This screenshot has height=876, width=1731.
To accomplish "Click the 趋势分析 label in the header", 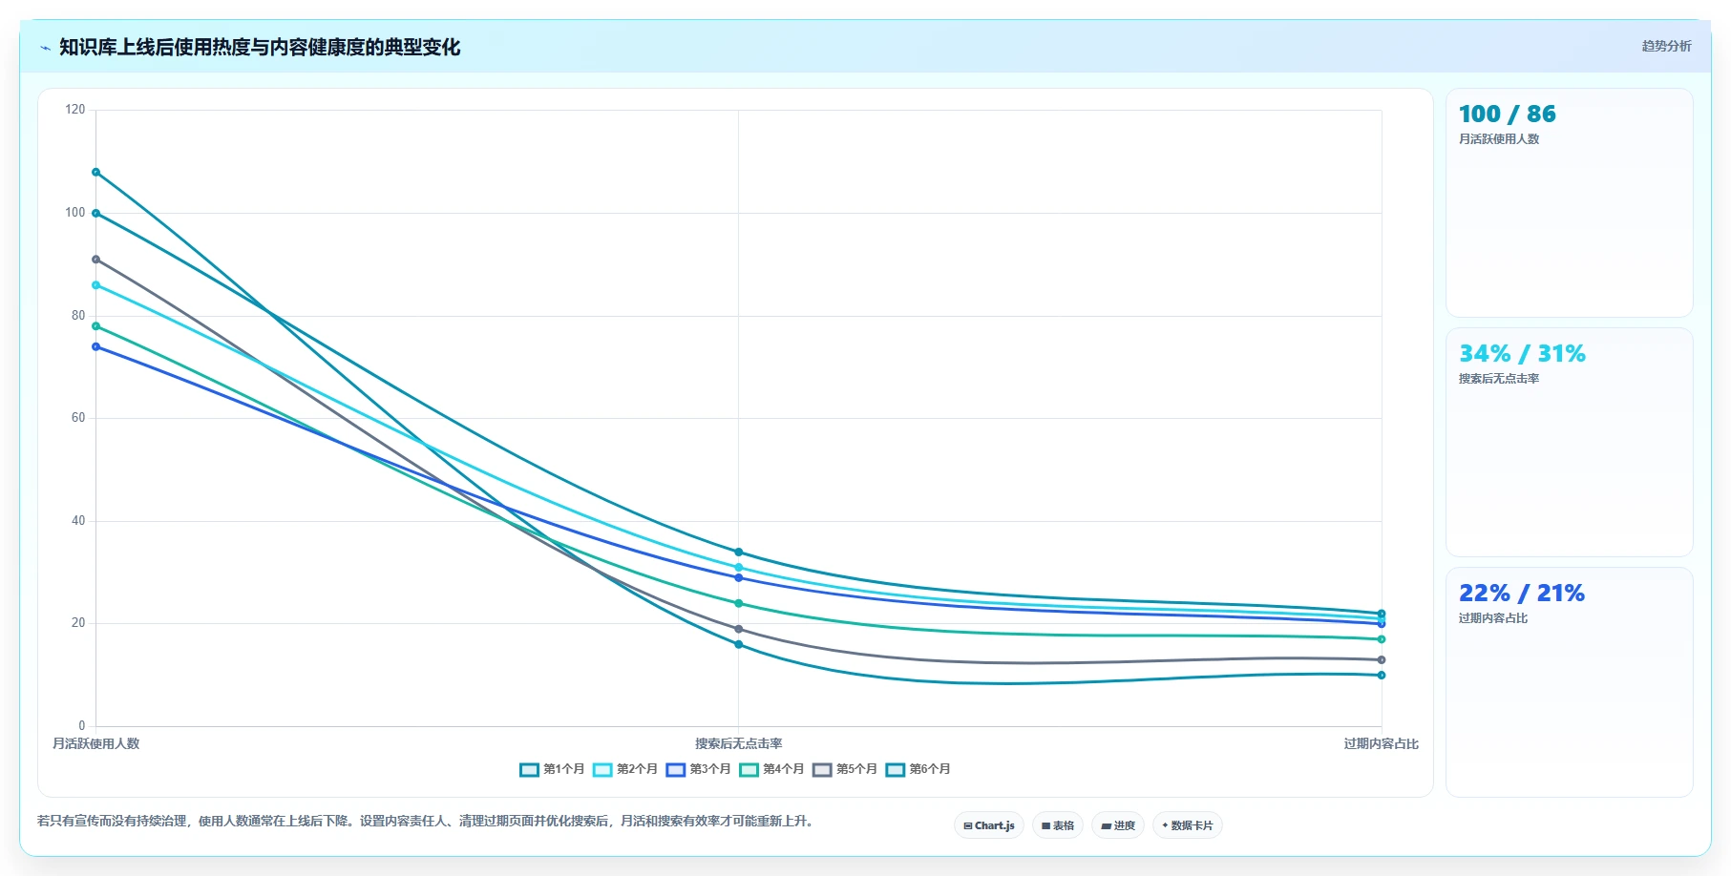I will [x=1667, y=46].
